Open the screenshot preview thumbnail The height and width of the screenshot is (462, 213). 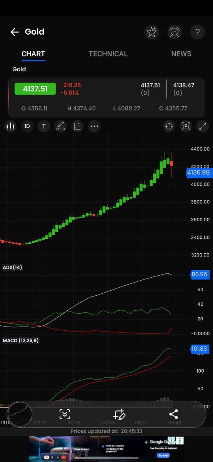coord(21,414)
